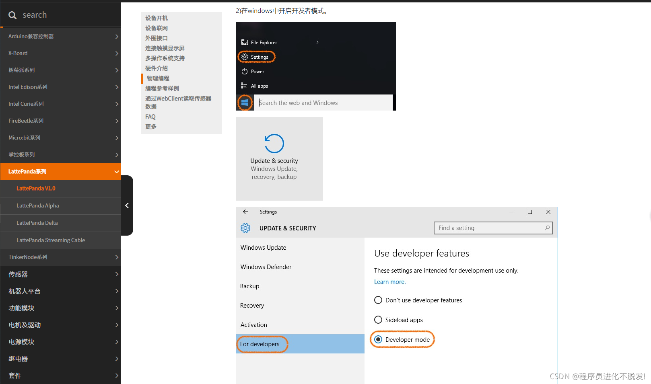Expand the TinkerNode系列 category
This screenshot has height=384, width=651.
[60, 257]
